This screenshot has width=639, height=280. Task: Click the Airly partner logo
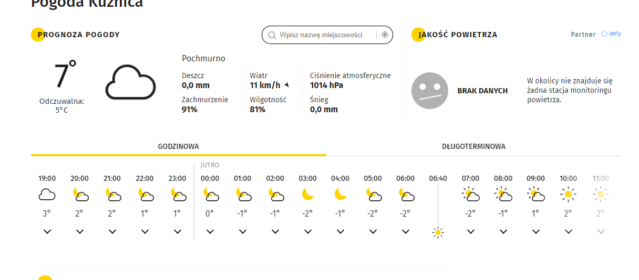pos(611,34)
